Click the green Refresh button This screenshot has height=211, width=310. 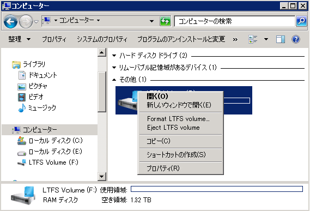tap(165, 21)
